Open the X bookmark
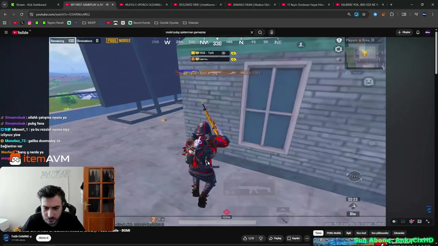Viewport: 438px width, 246px height. pyautogui.click(x=22, y=23)
